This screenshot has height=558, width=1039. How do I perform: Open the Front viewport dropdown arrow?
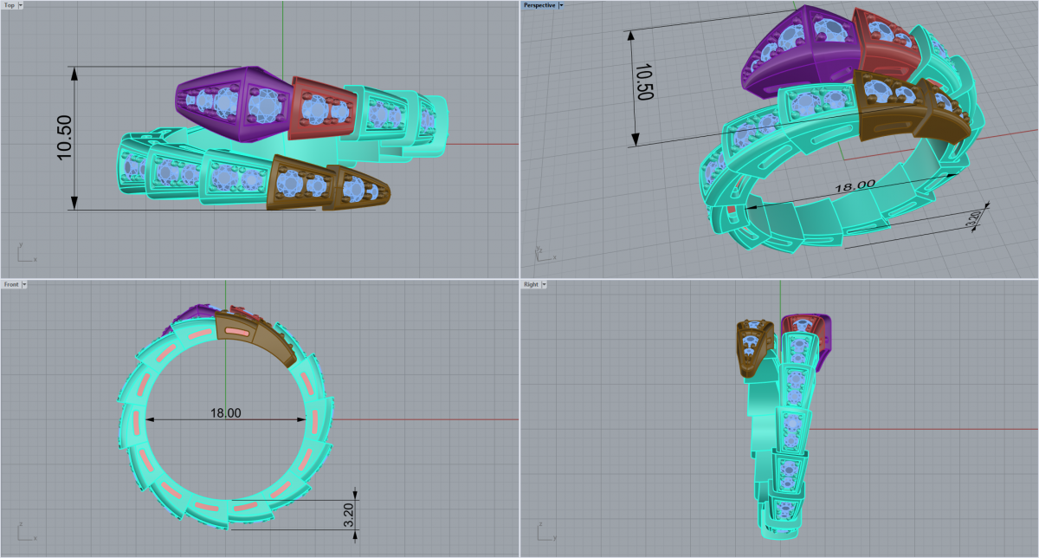tap(24, 284)
